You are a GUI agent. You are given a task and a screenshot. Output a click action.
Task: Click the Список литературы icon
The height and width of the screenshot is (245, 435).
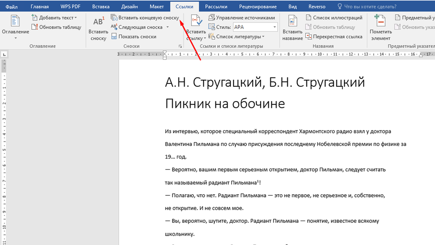click(211, 36)
